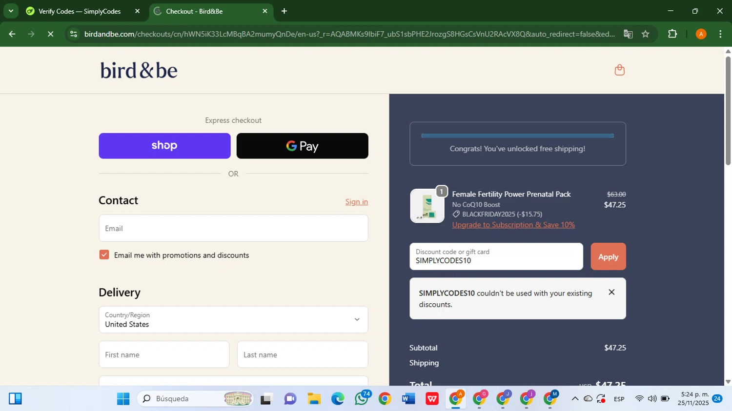Open a new browser tab
The height and width of the screenshot is (411, 732).
point(284,11)
